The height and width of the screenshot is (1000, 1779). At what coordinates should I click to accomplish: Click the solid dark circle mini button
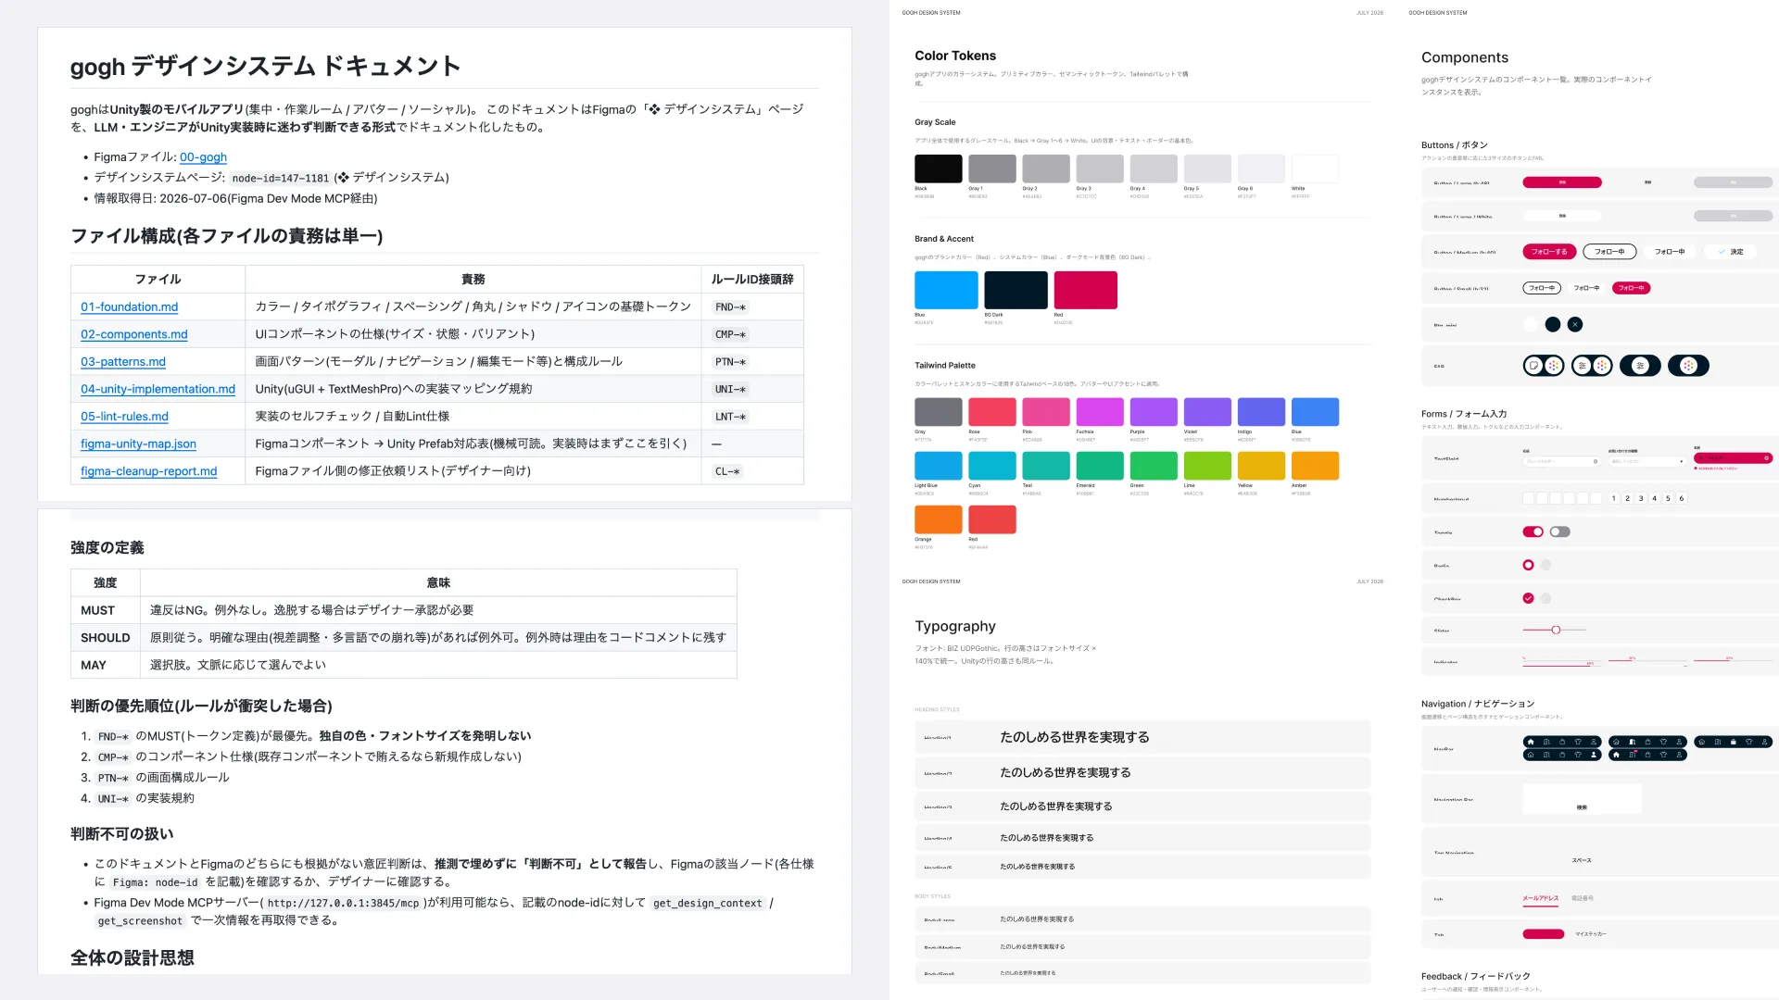pyautogui.click(x=1553, y=324)
